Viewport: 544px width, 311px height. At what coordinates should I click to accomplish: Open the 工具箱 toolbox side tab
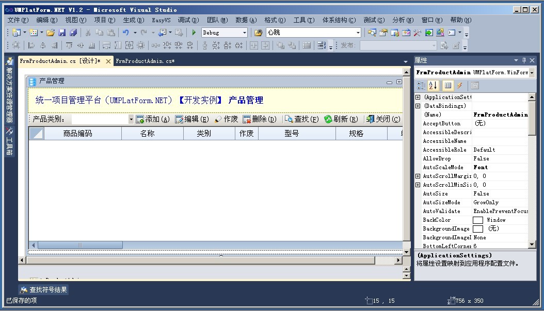9,141
